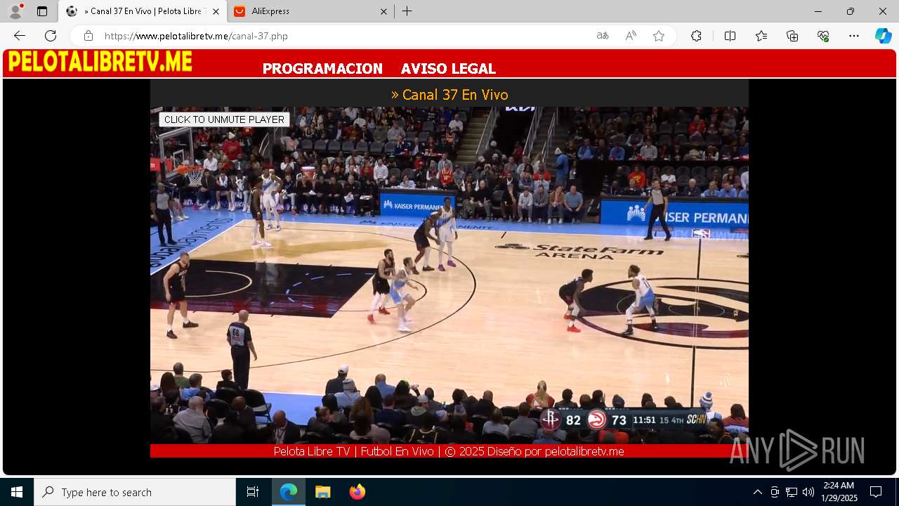The image size is (899, 506).
Task: Open the taskbar clock and date
Action: pyautogui.click(x=839, y=492)
